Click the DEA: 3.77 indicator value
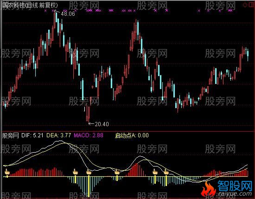 click(x=59, y=135)
